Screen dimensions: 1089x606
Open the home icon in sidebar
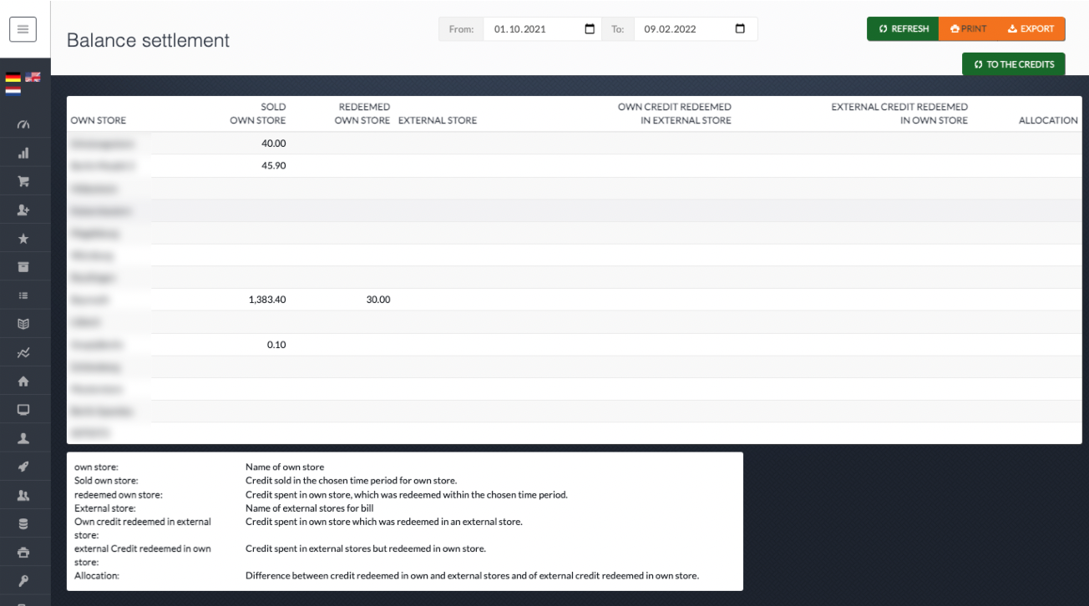(x=24, y=381)
